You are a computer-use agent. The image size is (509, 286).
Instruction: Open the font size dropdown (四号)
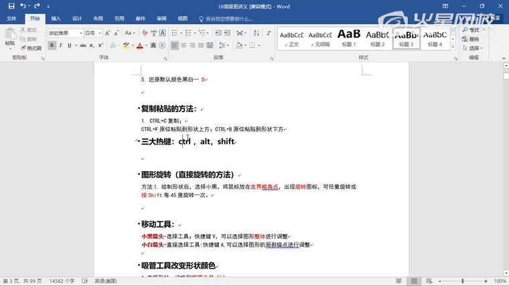100,33
